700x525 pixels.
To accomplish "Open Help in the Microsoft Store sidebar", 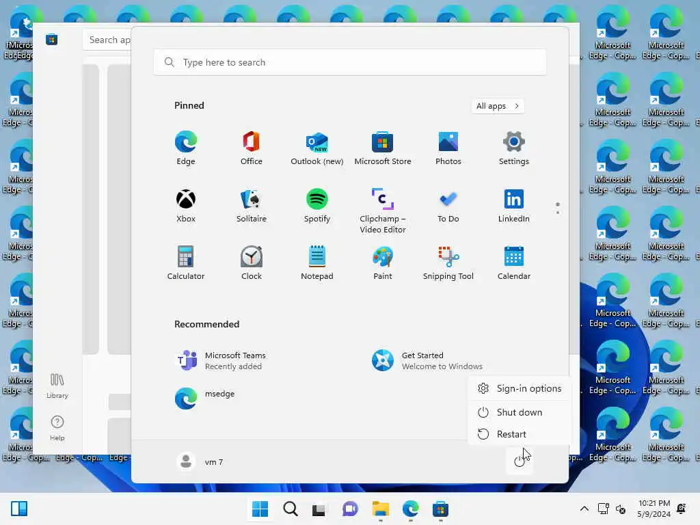I will [x=57, y=428].
